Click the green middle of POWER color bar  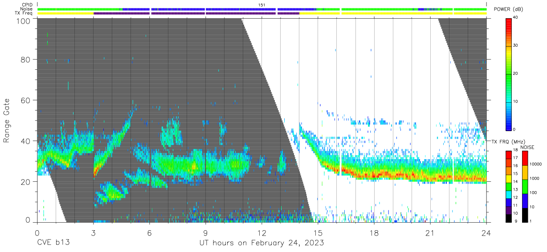point(509,73)
